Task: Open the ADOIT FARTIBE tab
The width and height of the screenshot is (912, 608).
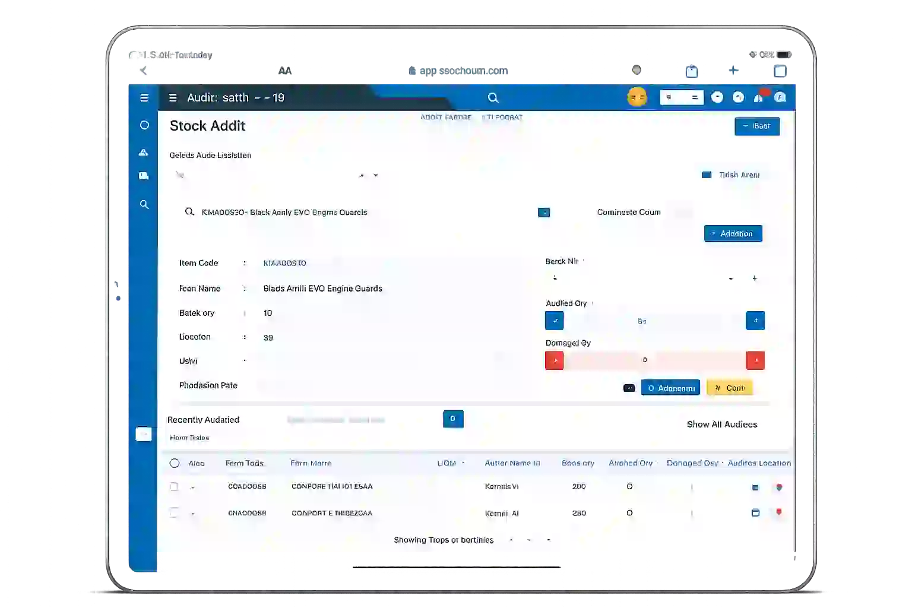Action: click(x=446, y=118)
